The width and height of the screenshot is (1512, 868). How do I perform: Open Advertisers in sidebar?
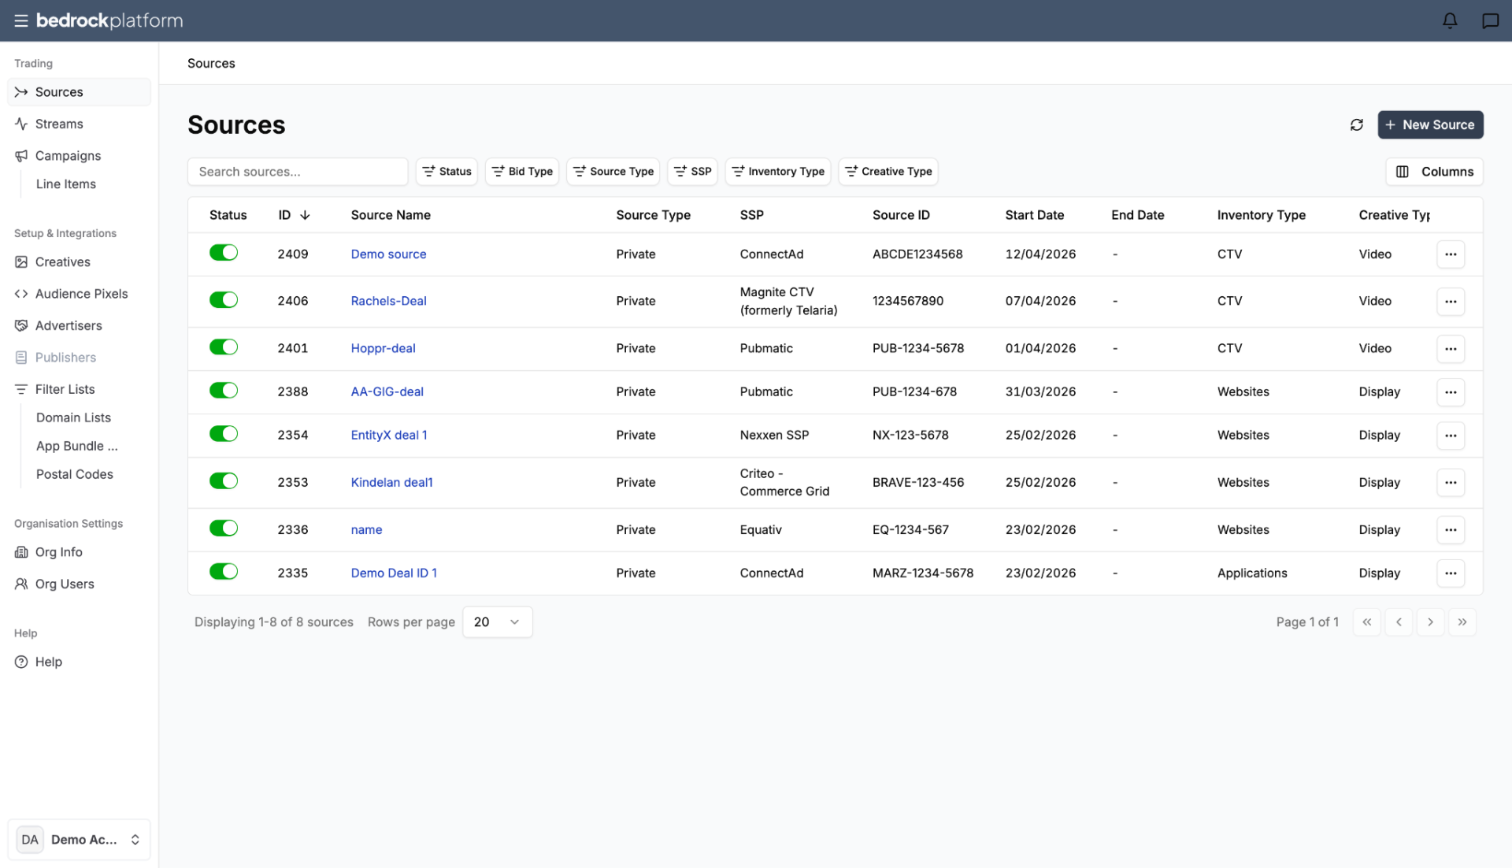[x=79, y=325]
